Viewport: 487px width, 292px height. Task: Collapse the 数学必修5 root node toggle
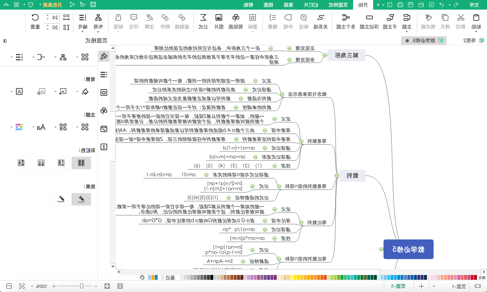[x=381, y=249]
